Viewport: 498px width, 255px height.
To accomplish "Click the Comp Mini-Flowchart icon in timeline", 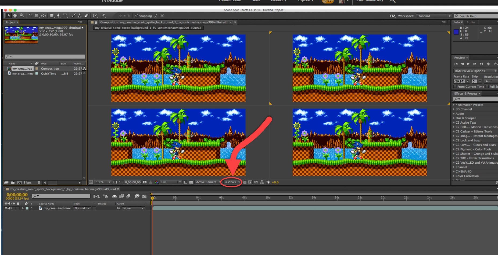I will tap(96, 196).
